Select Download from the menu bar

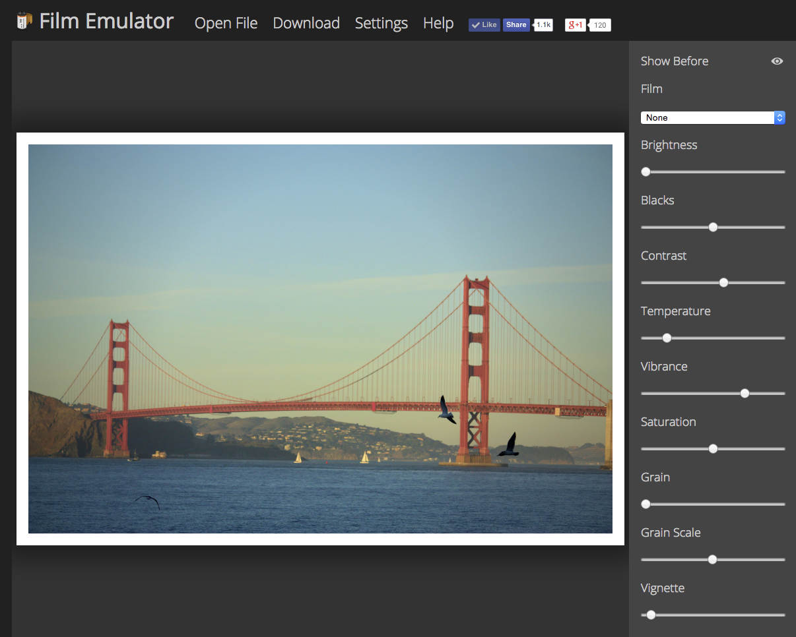pyautogui.click(x=306, y=23)
